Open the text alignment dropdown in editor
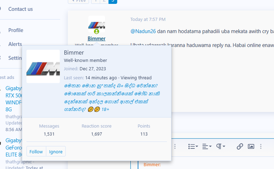274x169 pixels. 207,146
